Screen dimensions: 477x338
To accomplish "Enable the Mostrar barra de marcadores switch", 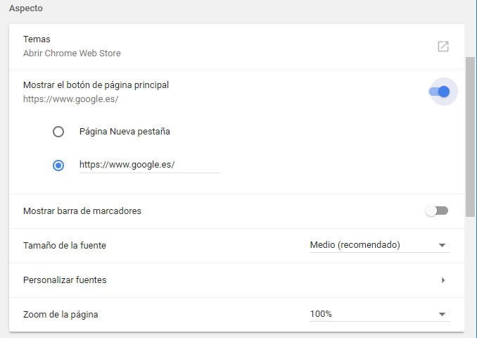I will (x=437, y=211).
